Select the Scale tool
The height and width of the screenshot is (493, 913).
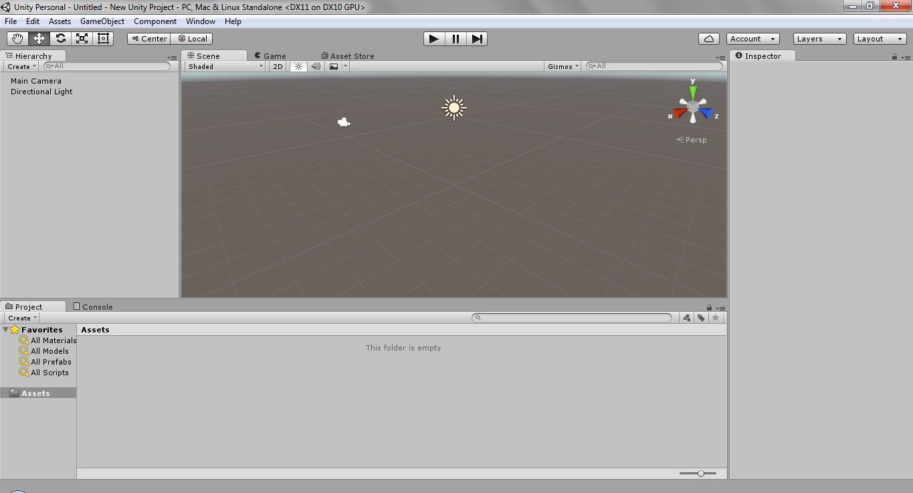[x=81, y=38]
